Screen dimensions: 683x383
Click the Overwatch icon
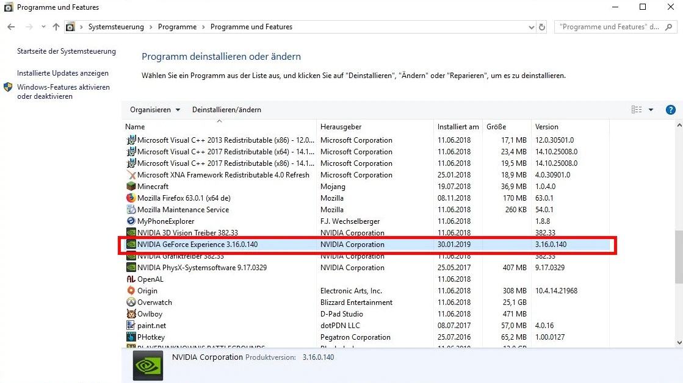tap(131, 302)
